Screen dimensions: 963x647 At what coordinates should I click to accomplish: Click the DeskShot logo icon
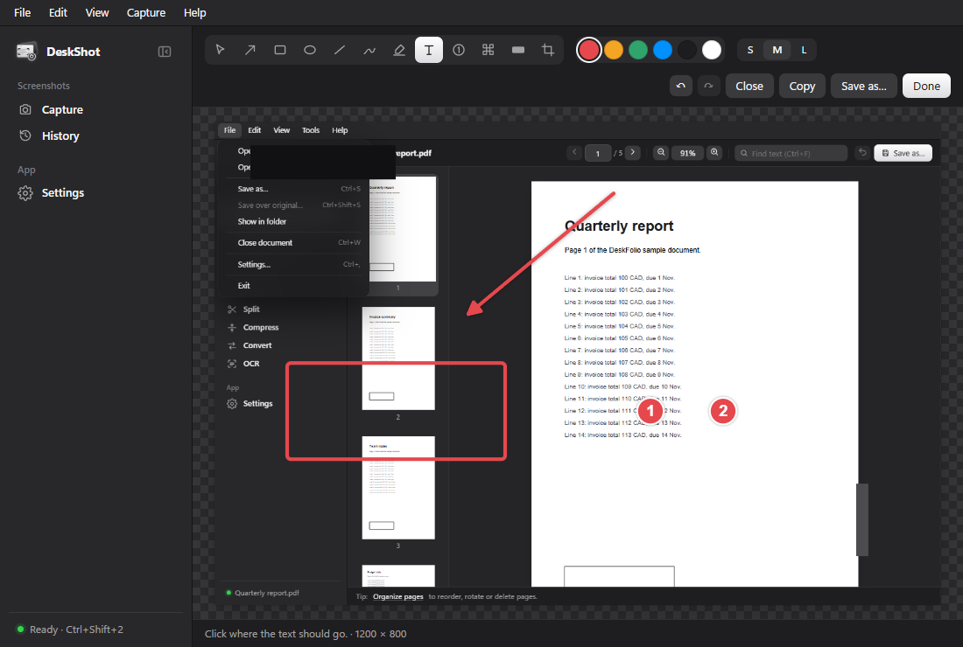point(26,52)
